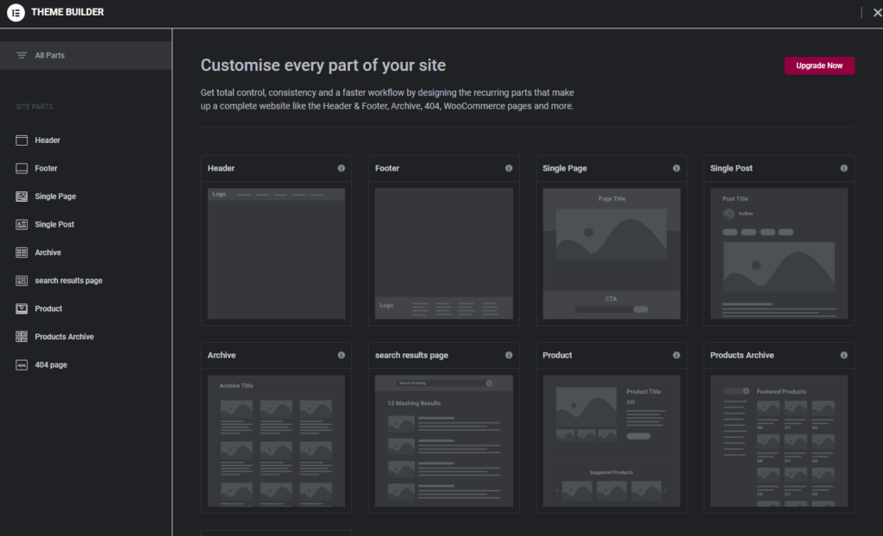Show info for search results page card

pos(509,355)
